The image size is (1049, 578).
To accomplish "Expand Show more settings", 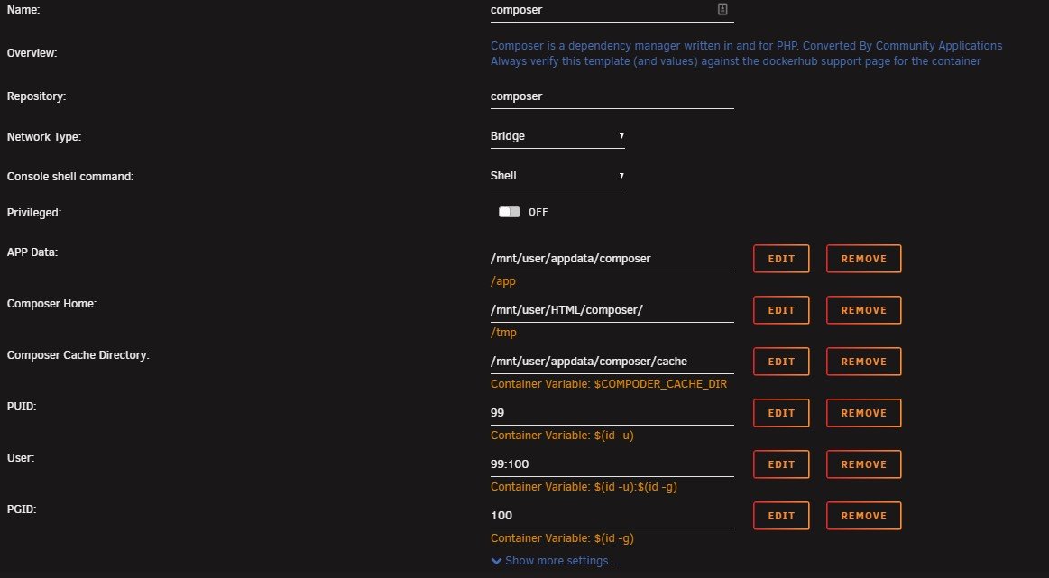I will pyautogui.click(x=556, y=561).
